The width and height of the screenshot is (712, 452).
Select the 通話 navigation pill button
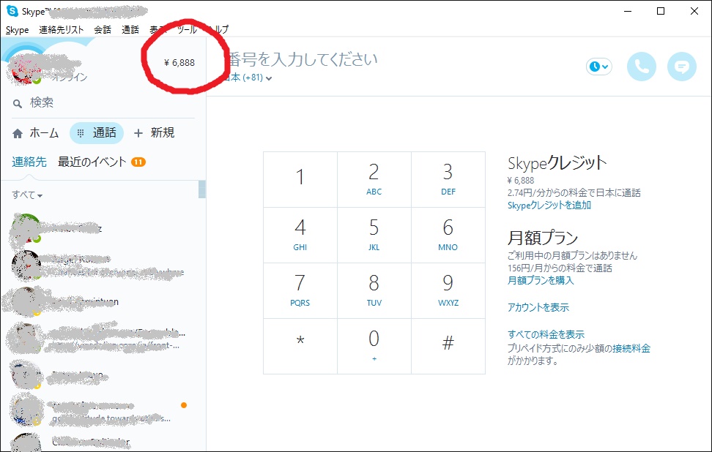click(x=96, y=133)
